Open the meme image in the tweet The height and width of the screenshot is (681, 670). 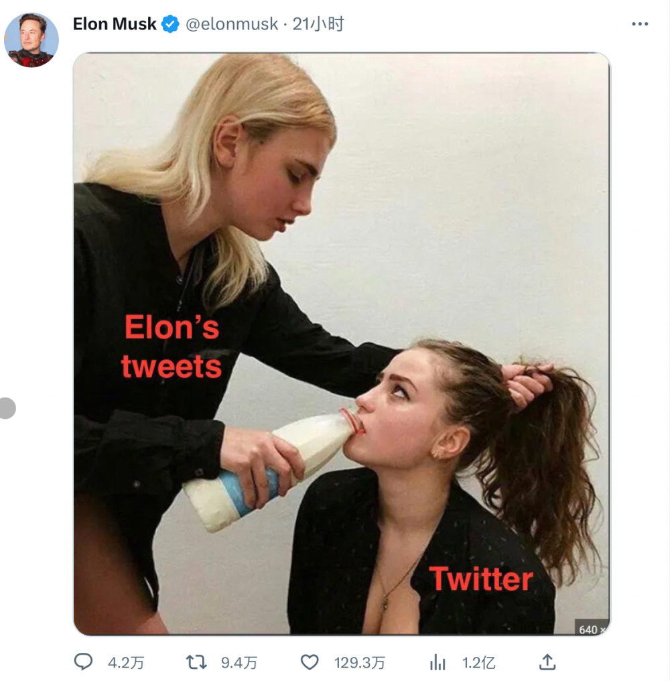[342, 344]
